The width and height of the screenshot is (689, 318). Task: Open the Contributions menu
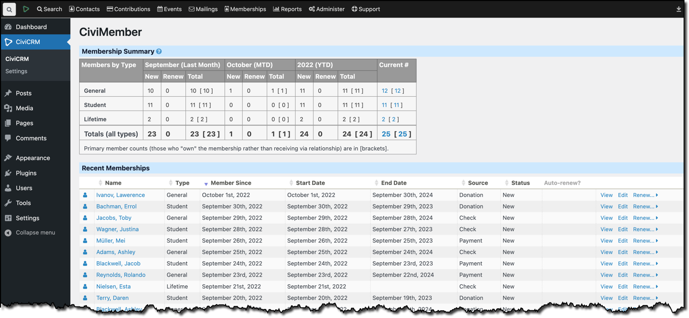click(129, 9)
